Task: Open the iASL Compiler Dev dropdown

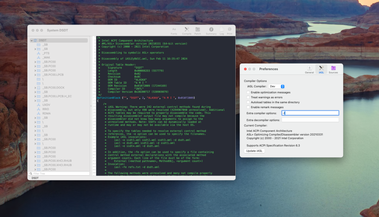Action: tap(276, 86)
